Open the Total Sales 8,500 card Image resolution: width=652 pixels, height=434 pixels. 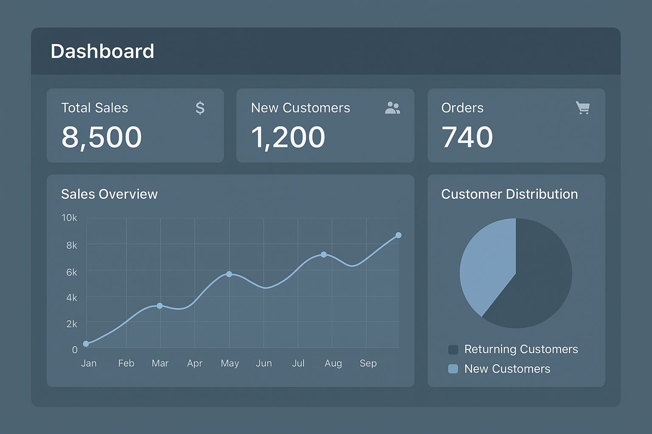point(135,125)
